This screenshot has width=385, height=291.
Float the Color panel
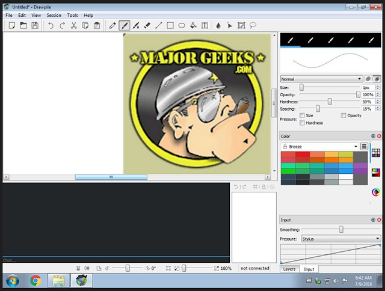(373, 136)
